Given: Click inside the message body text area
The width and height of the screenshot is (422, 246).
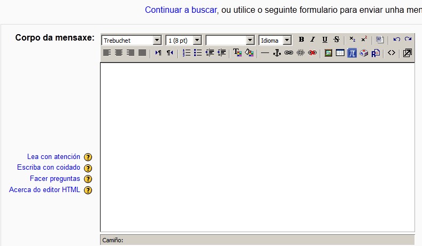Looking at the screenshot, I should pos(257,147).
